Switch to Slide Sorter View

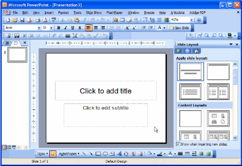pos(9,148)
